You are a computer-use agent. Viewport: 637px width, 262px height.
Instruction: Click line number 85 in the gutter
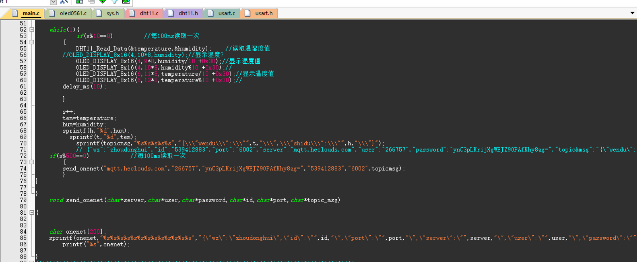point(23,238)
